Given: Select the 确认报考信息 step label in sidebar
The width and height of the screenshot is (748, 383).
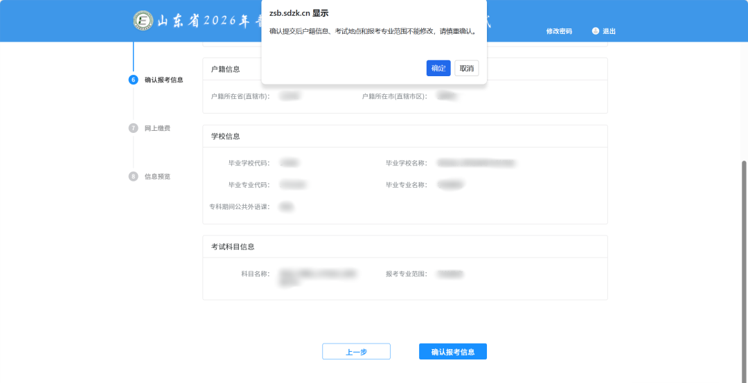Looking at the screenshot, I should tap(163, 80).
